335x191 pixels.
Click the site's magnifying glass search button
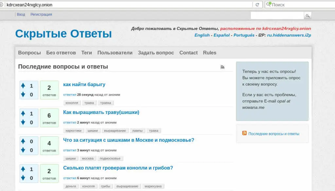point(307,15)
